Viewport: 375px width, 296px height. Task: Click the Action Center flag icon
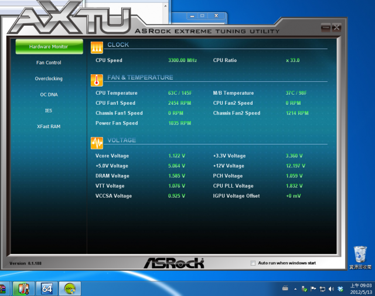coord(313,289)
